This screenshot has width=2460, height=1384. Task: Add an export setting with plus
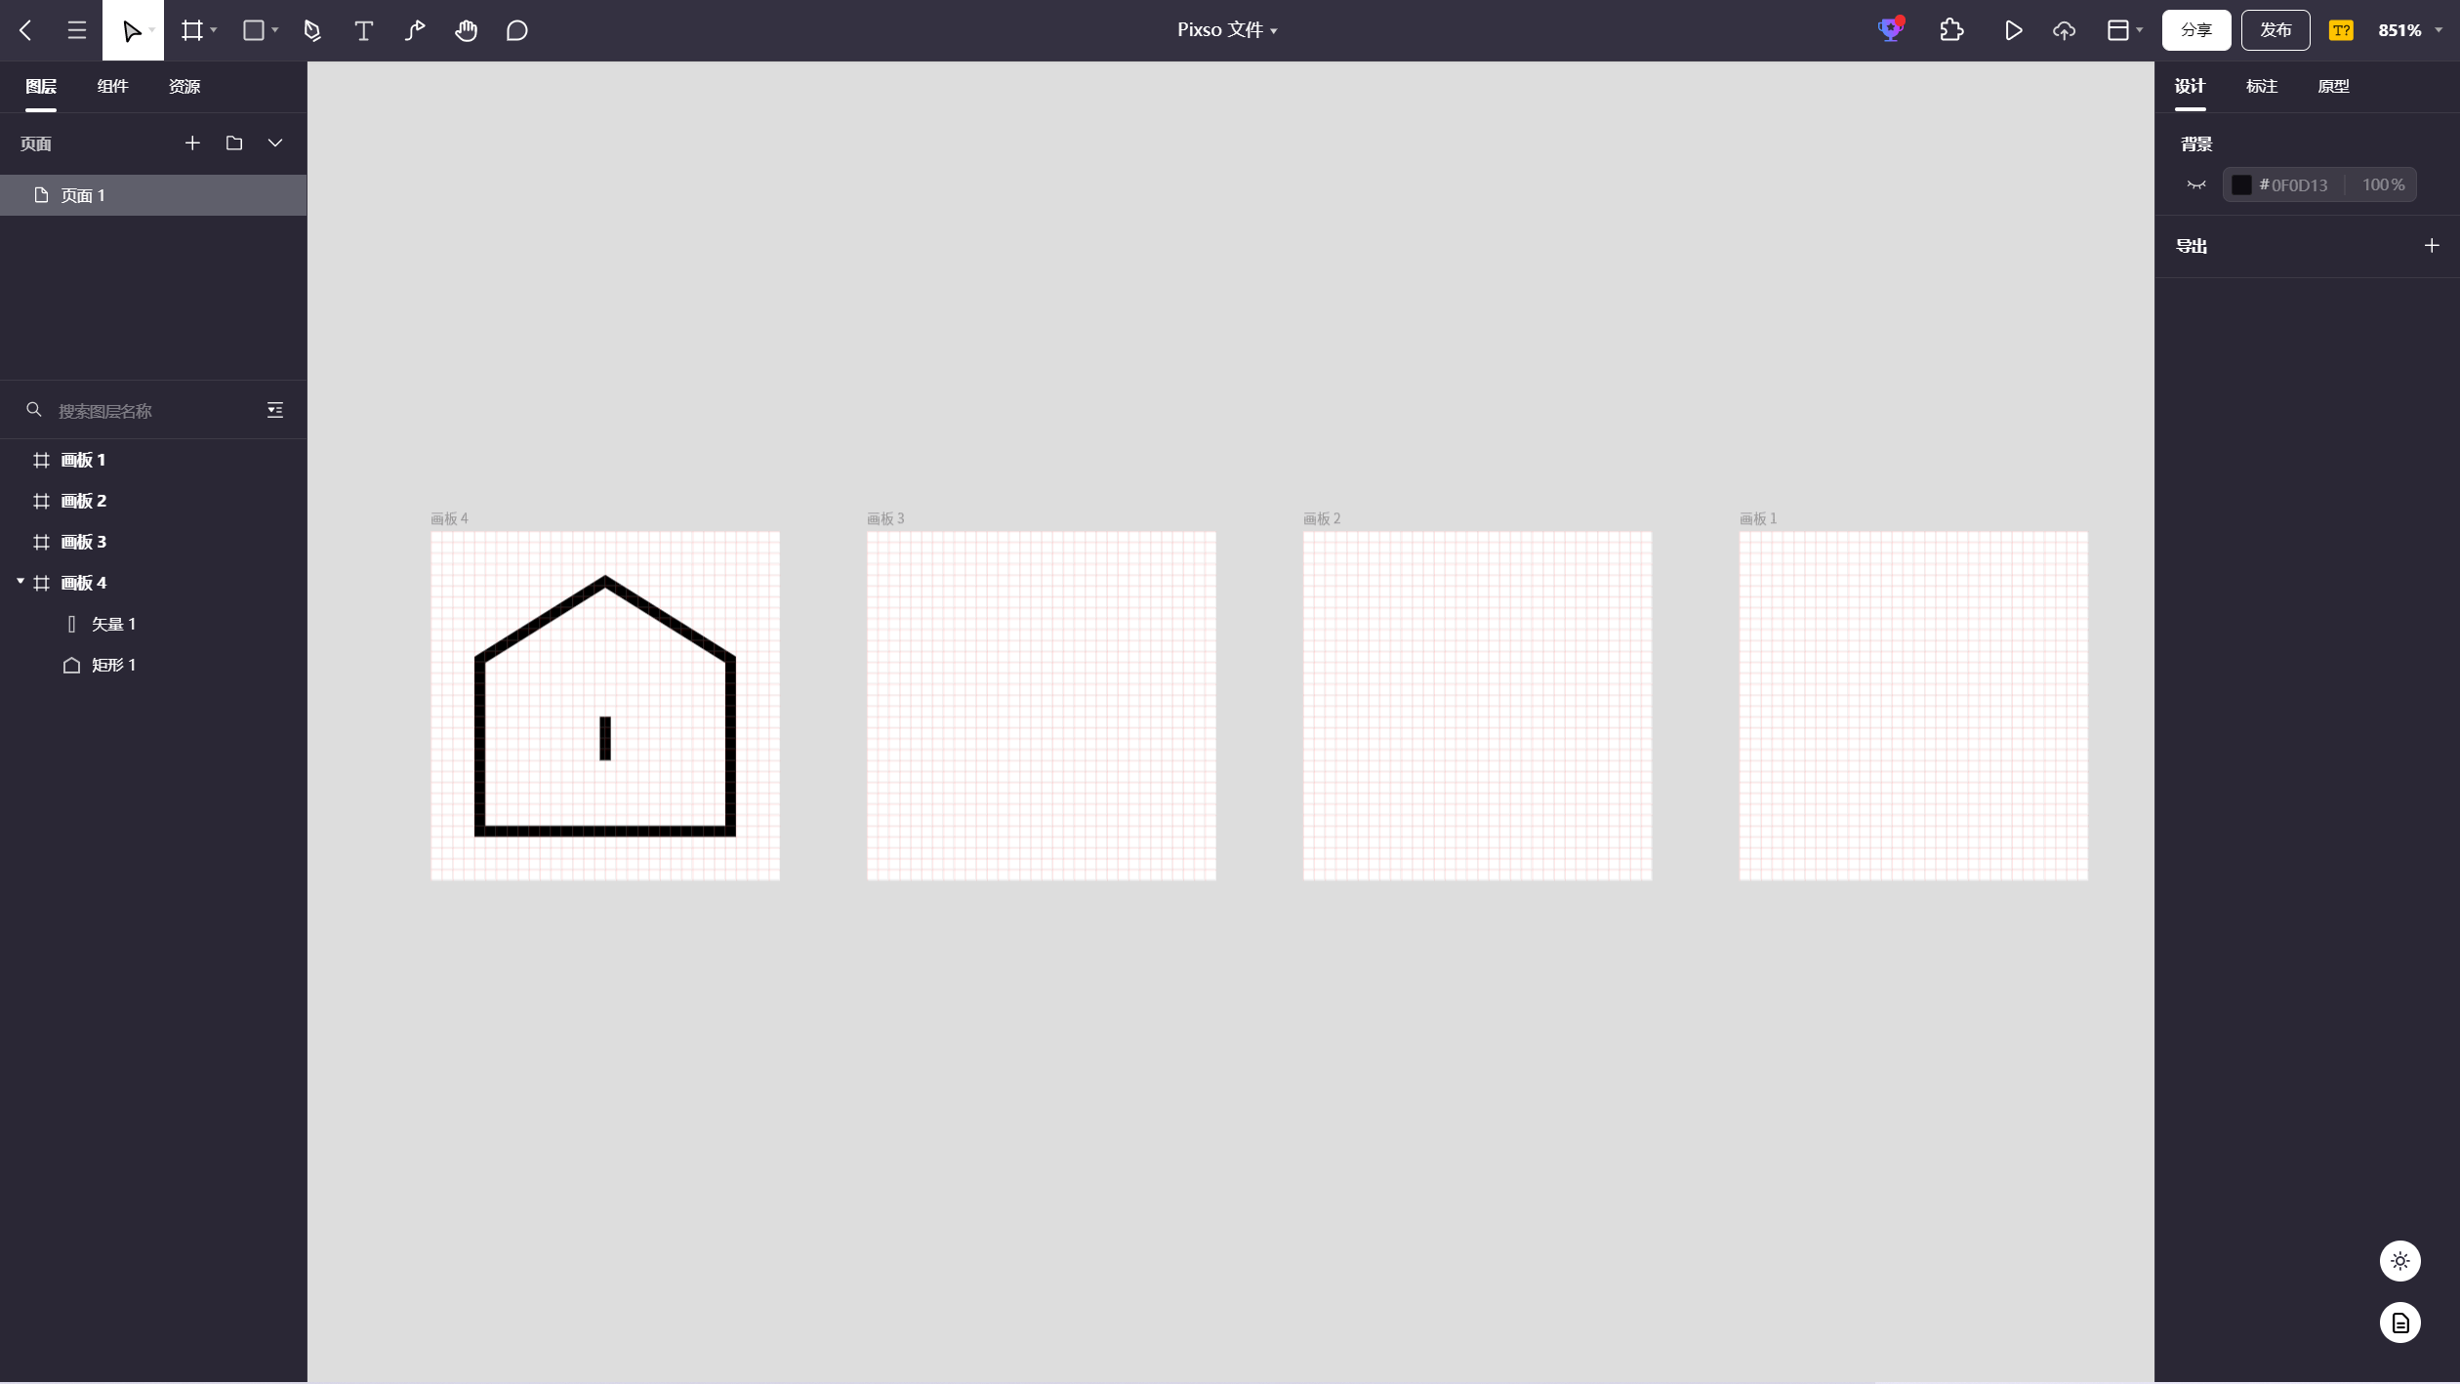pyautogui.click(x=2432, y=246)
